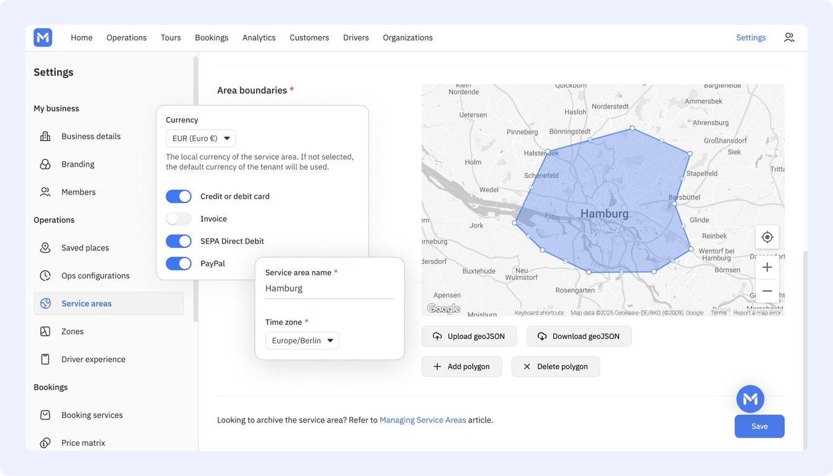Image resolution: width=833 pixels, height=476 pixels.
Task: Click the plus icon for Add polygon
Action: [x=437, y=366]
